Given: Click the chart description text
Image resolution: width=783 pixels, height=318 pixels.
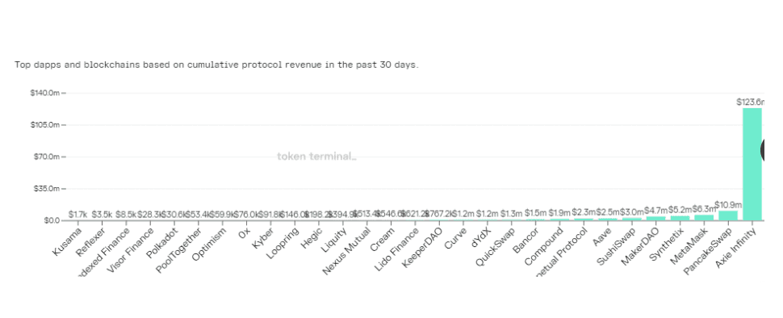Looking at the screenshot, I should (216, 65).
